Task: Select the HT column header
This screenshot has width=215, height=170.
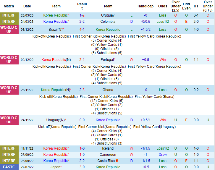Action: pos(196,6)
